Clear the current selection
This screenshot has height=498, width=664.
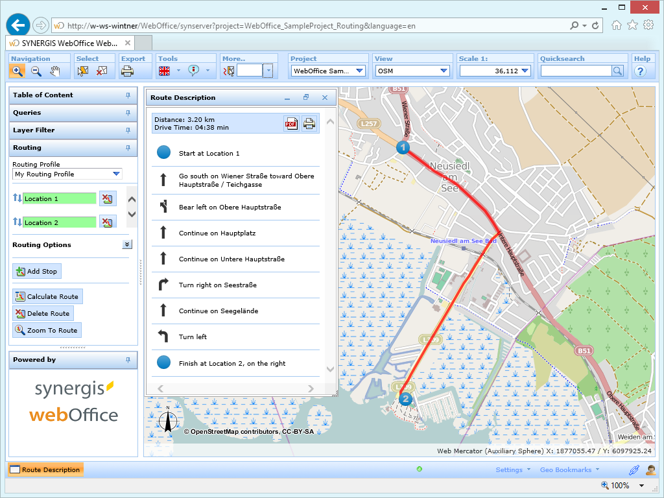click(101, 71)
